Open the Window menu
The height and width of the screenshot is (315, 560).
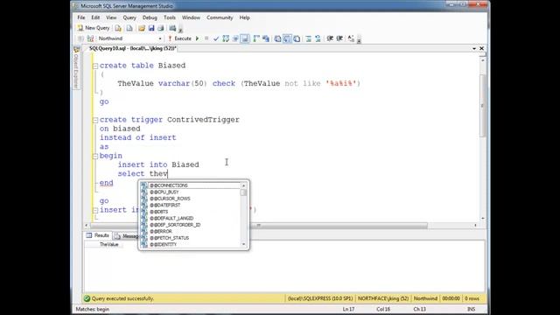(x=191, y=17)
